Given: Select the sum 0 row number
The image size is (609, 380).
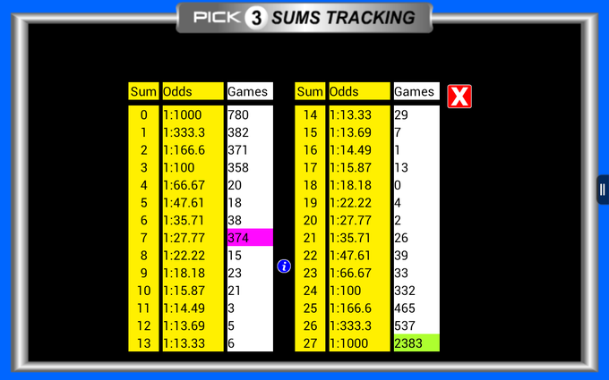Looking at the screenshot, I should [x=143, y=114].
